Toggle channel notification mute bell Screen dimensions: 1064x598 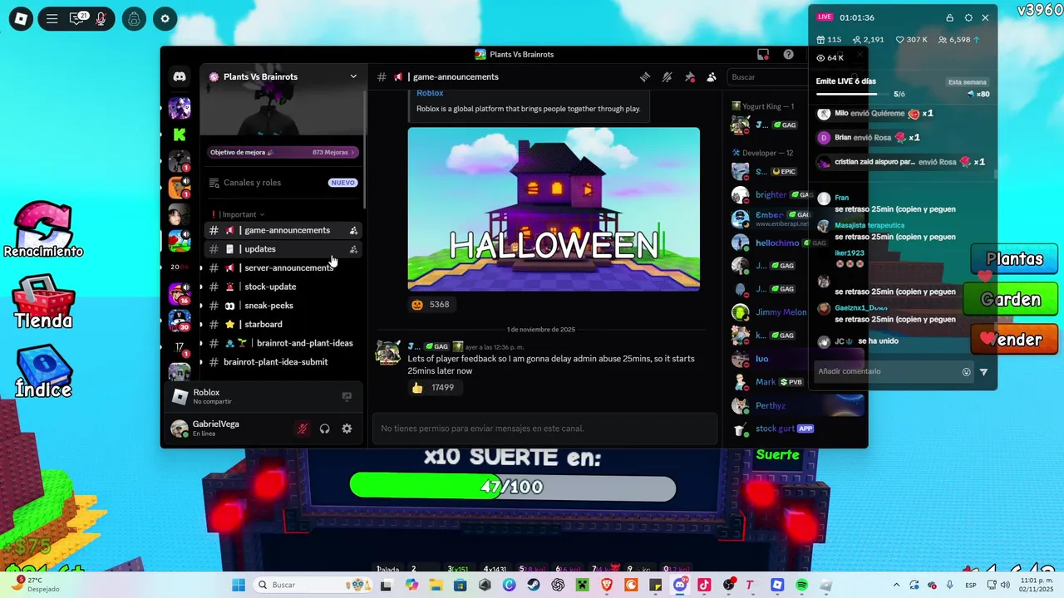667,76
